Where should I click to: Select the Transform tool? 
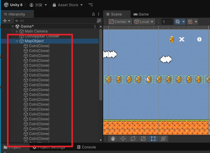[163, 139]
